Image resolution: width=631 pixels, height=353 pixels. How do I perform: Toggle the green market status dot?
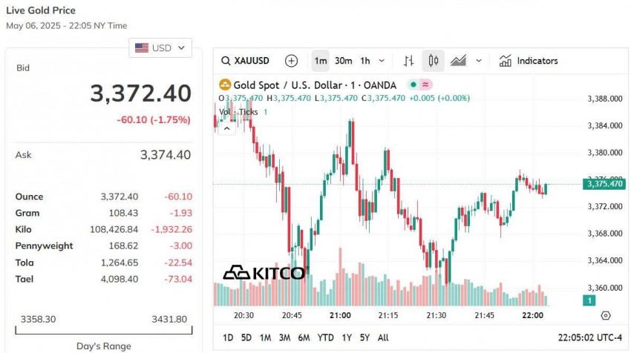pos(413,85)
